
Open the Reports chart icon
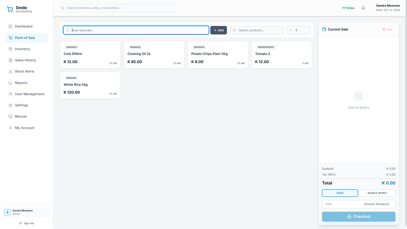coord(10,83)
